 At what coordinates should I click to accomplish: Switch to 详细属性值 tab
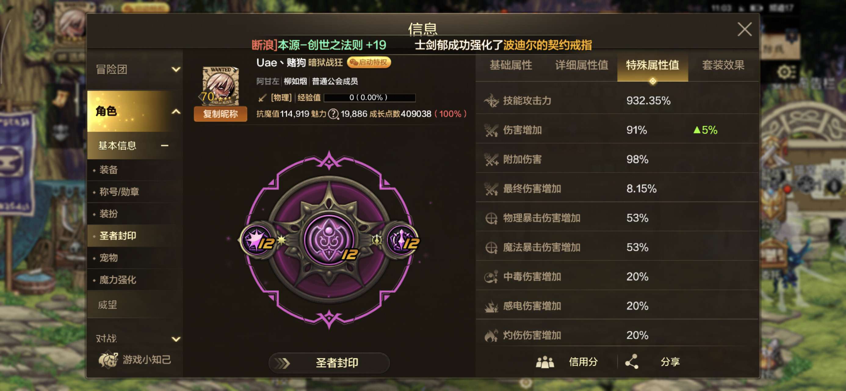[581, 65]
